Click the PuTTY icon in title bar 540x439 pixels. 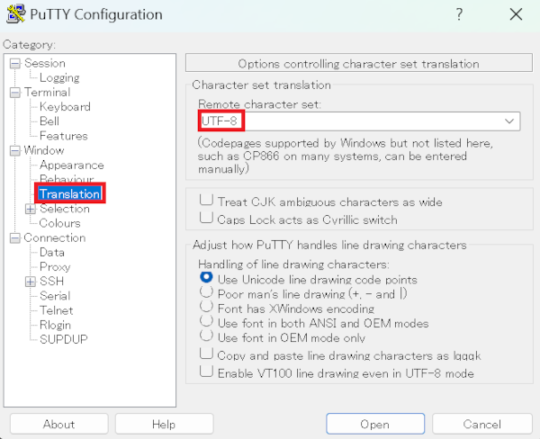coord(15,14)
